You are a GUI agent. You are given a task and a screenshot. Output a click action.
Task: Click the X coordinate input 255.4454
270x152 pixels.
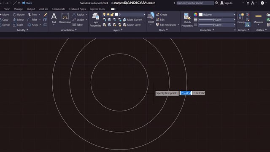[186, 93]
